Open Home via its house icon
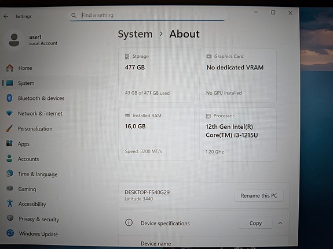The height and width of the screenshot is (249, 333). pos(10,68)
